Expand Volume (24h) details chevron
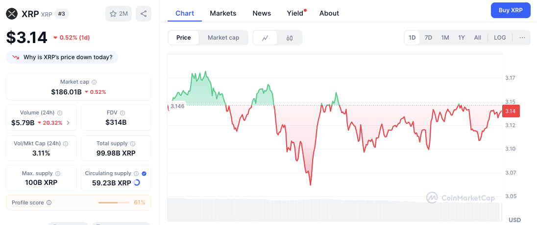 68,123
